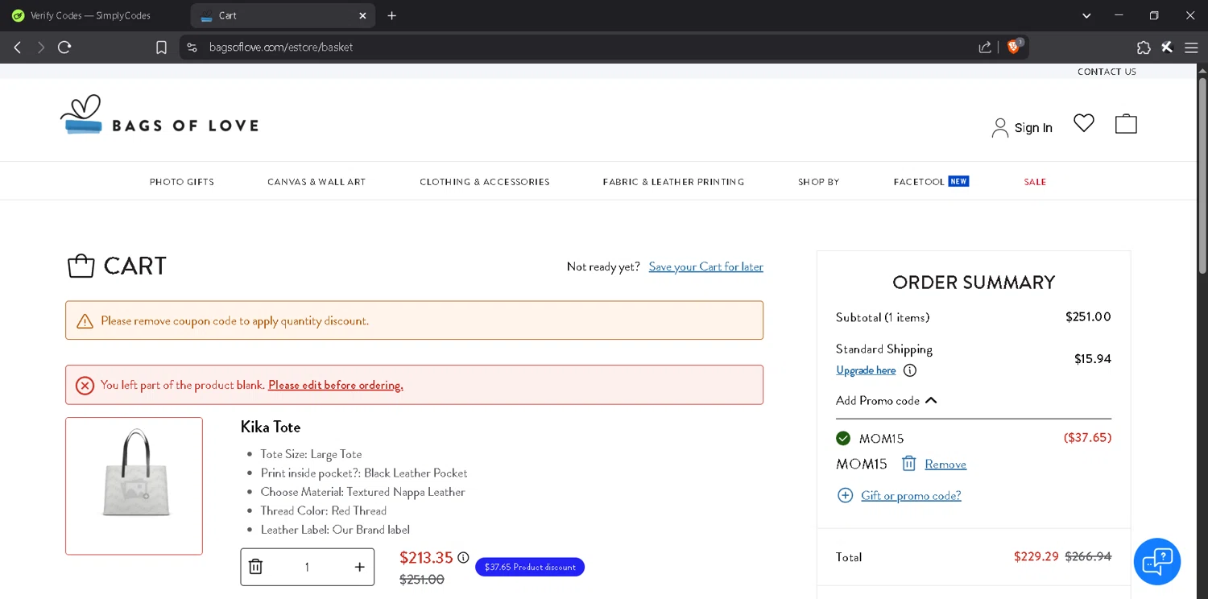
Task: Open the browser extensions puzzle icon
Action: point(1144,48)
